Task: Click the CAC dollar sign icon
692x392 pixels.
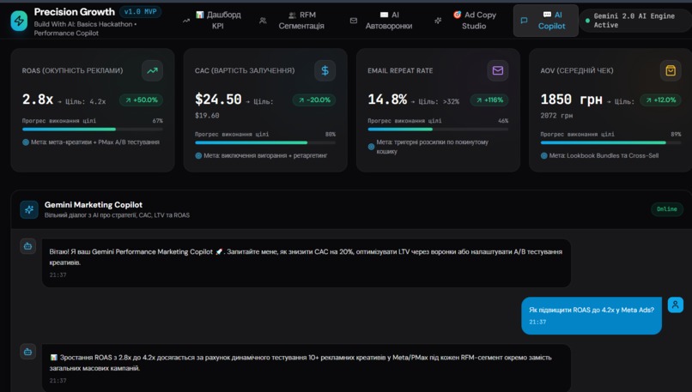Action: 325,70
